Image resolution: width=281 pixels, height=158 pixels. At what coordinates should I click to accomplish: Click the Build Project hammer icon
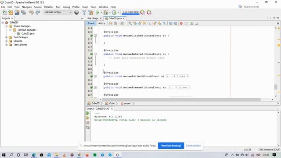[x=84, y=12]
